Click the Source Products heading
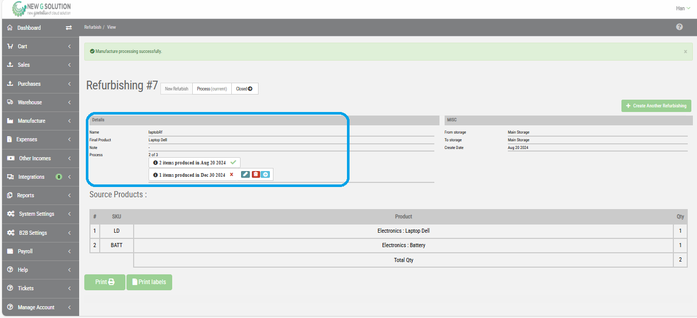This screenshot has height=318, width=697. 118,195
